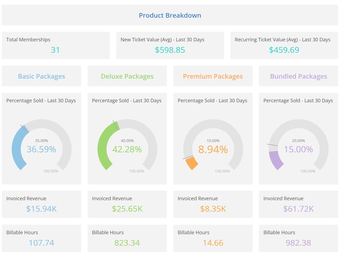Click the Recurring Ticket Value amount $459.69

pyautogui.click(x=284, y=50)
